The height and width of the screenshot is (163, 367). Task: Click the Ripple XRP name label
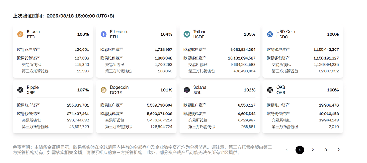[x=33, y=90]
